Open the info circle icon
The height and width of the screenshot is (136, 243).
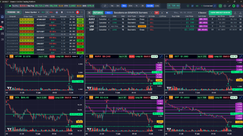[225, 6]
